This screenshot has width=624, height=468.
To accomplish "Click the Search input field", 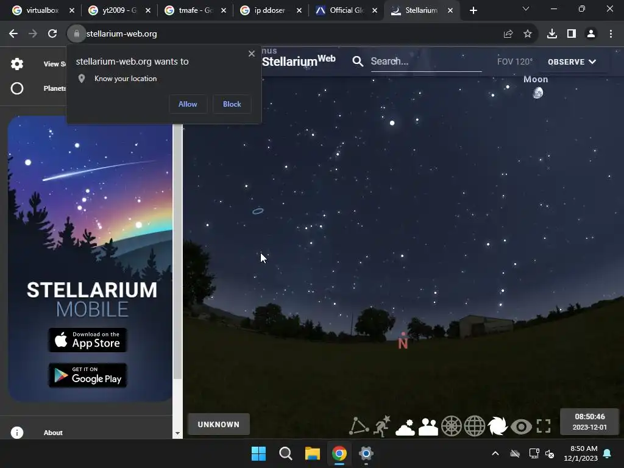I will (x=426, y=62).
